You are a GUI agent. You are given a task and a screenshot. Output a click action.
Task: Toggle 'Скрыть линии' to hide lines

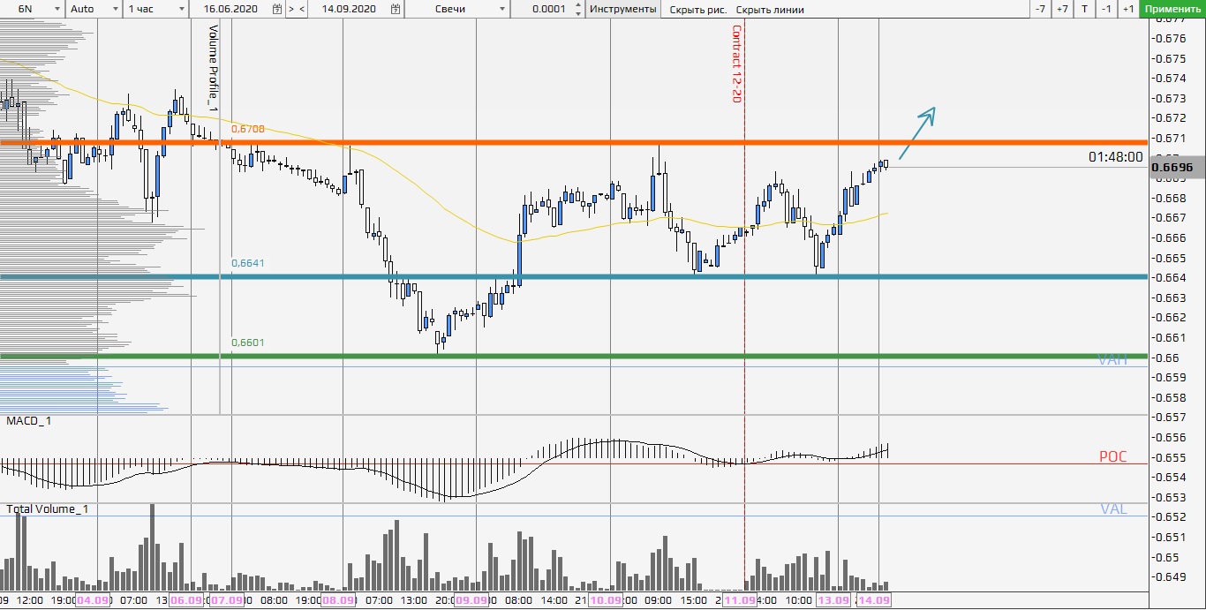click(x=769, y=10)
